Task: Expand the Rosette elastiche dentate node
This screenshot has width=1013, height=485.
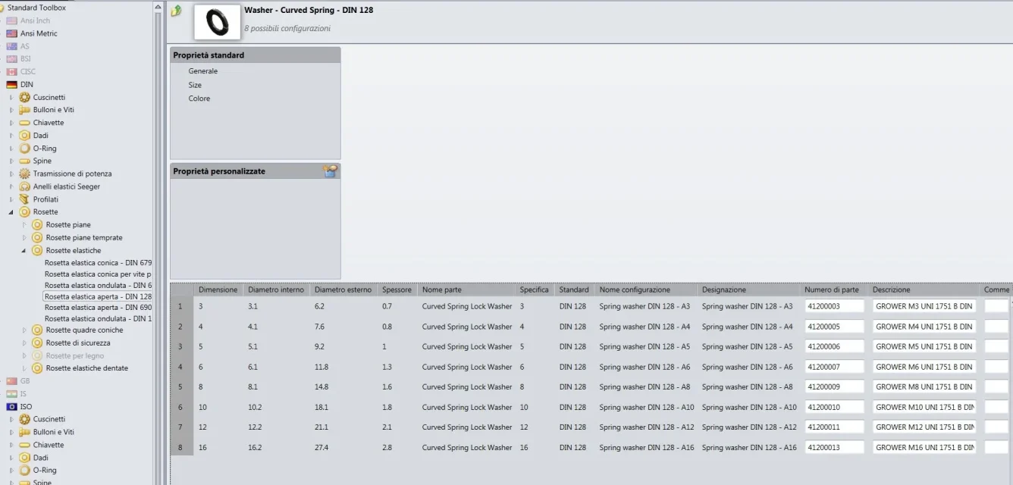Action: [x=24, y=368]
